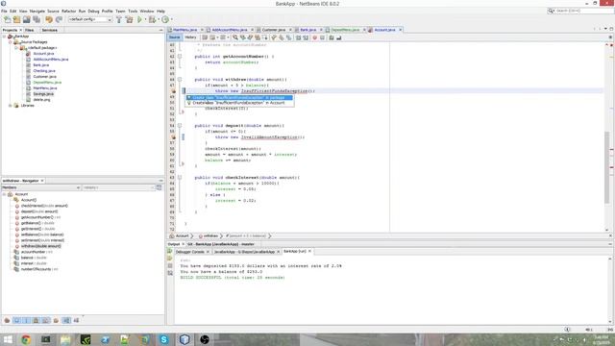The height and width of the screenshot is (346, 615).
Task: Open the default config dropdown
Action: tap(90, 19)
